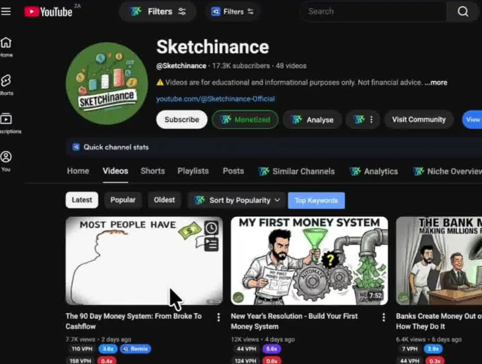The width and height of the screenshot is (482, 364).
Task: Open options menu for 90 Day Money video
Action: coord(218,317)
